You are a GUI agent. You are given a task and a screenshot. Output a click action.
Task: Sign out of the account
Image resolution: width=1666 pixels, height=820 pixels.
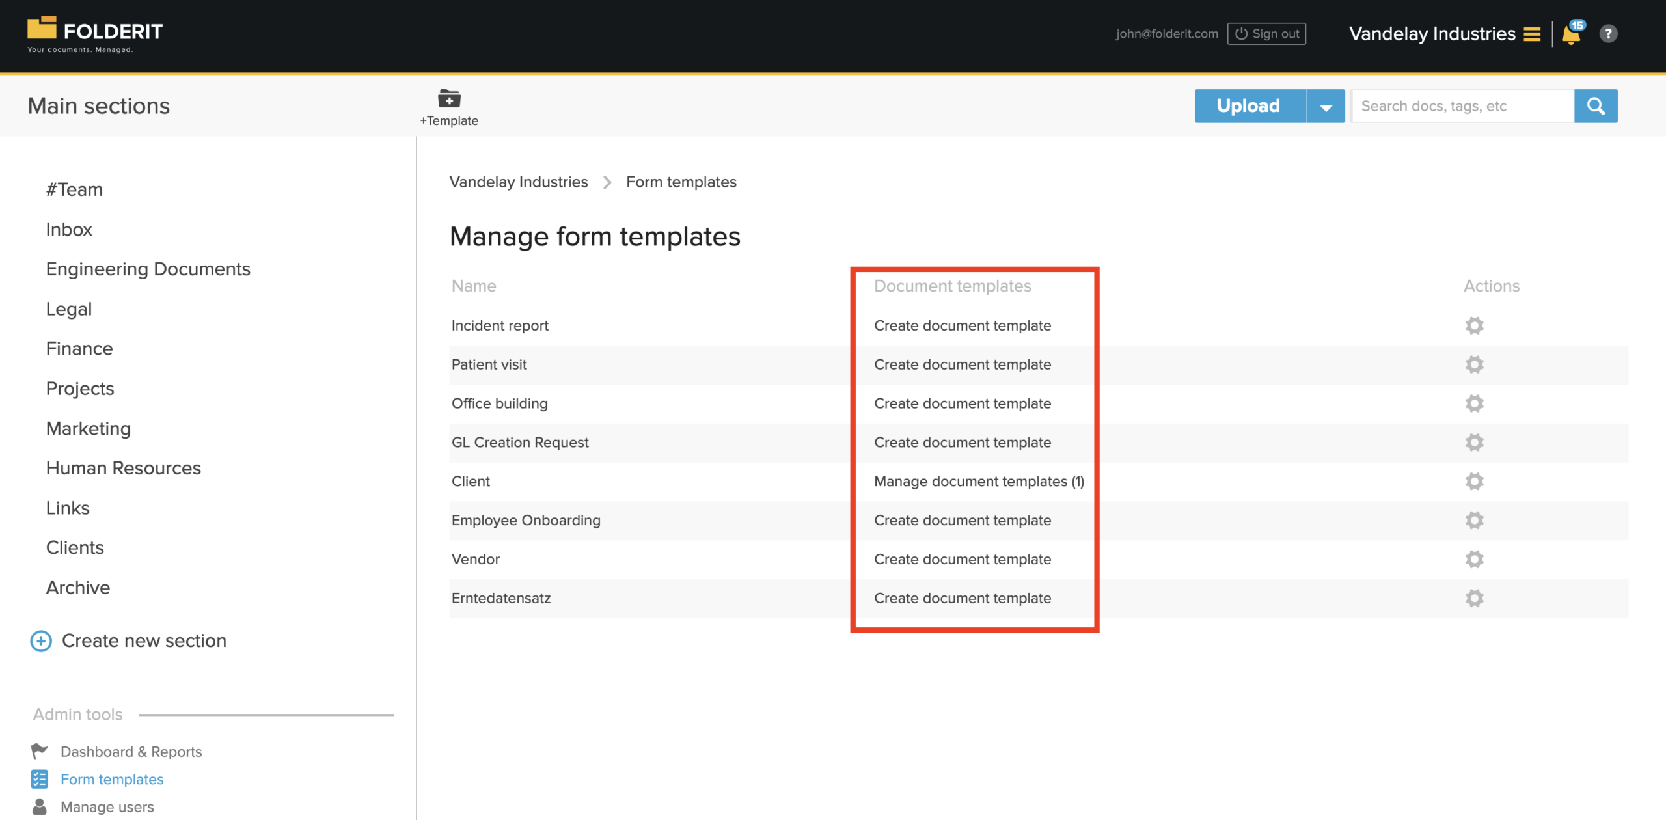pos(1266,34)
